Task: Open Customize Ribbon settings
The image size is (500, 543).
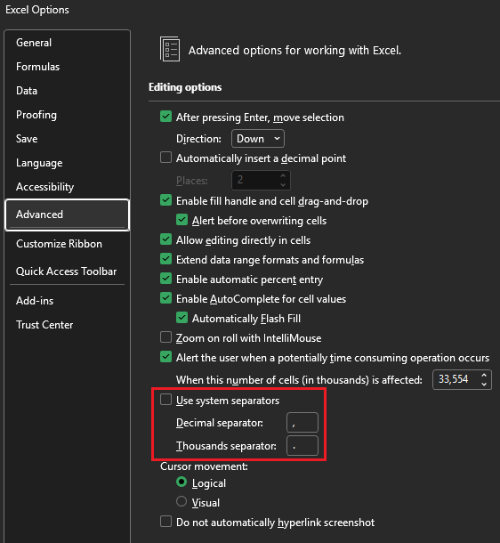Action: (x=59, y=244)
